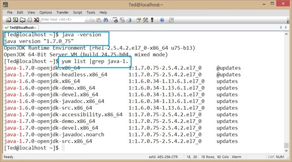292x162 pixels.
Task: Open the Transfer menu
Action: click(63, 13)
